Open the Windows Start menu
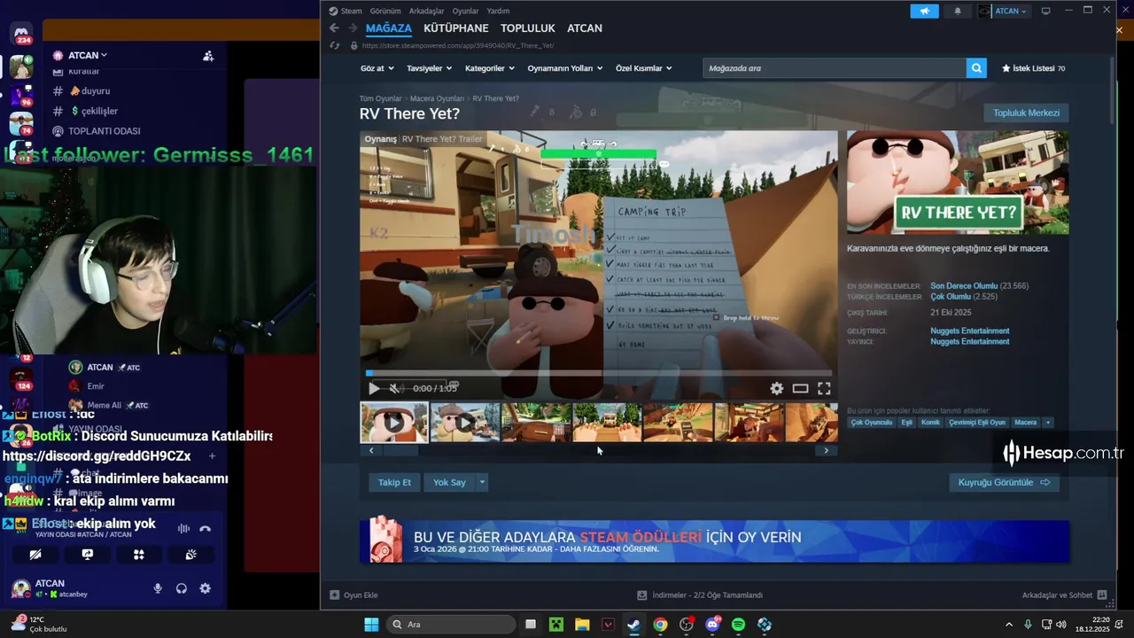Viewport: 1134px width, 638px height. point(371,624)
